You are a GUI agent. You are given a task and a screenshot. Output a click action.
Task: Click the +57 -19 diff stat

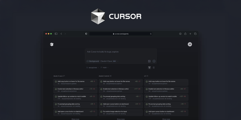click(183, 111)
